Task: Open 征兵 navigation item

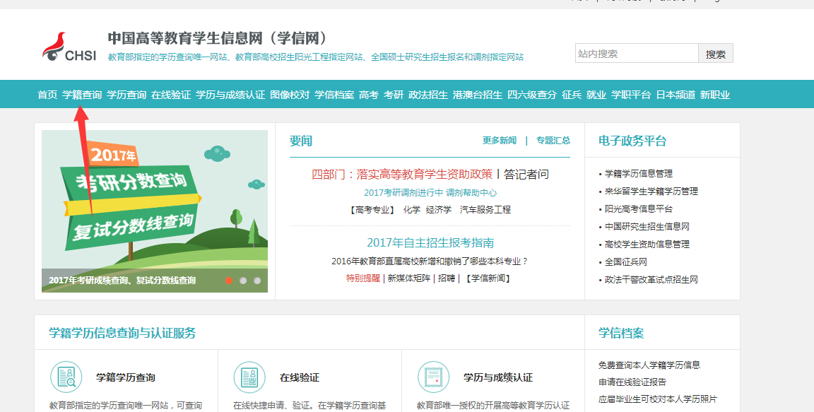Action: (572, 95)
